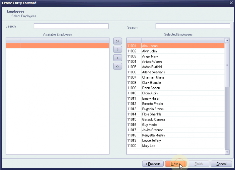The image size is (235, 170).
Task: Click the move selected left (<) button
Action: click(x=117, y=58)
